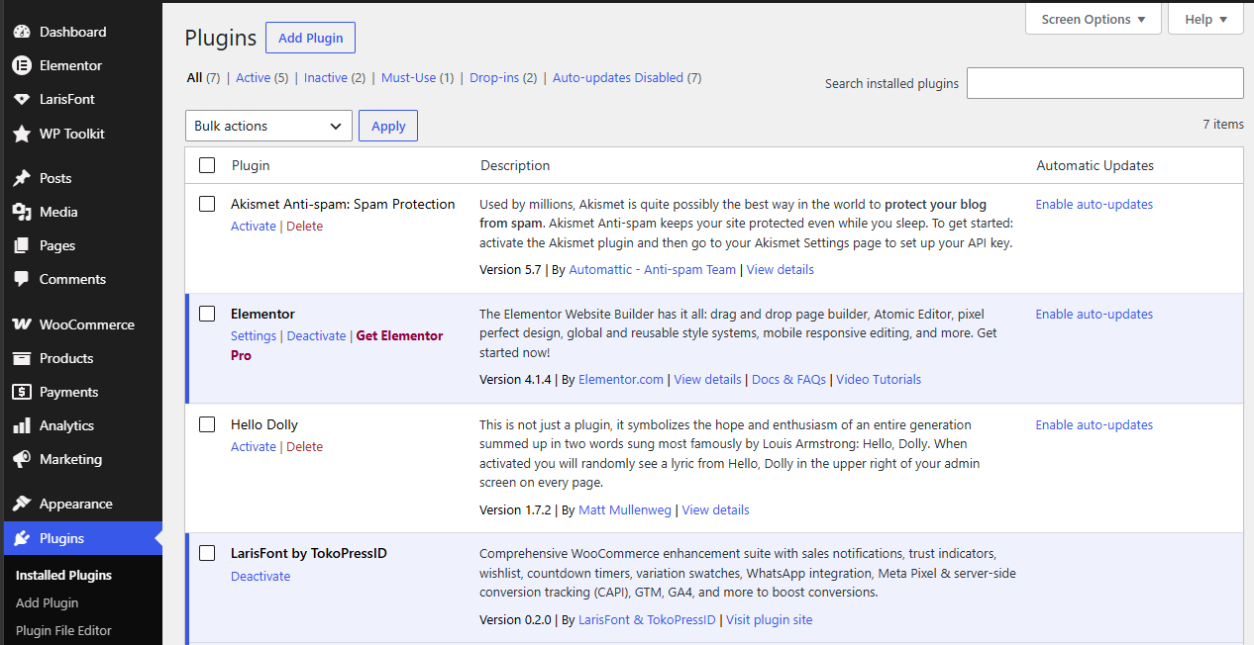
Task: Click the Payments dollar icon
Action: coord(22,392)
